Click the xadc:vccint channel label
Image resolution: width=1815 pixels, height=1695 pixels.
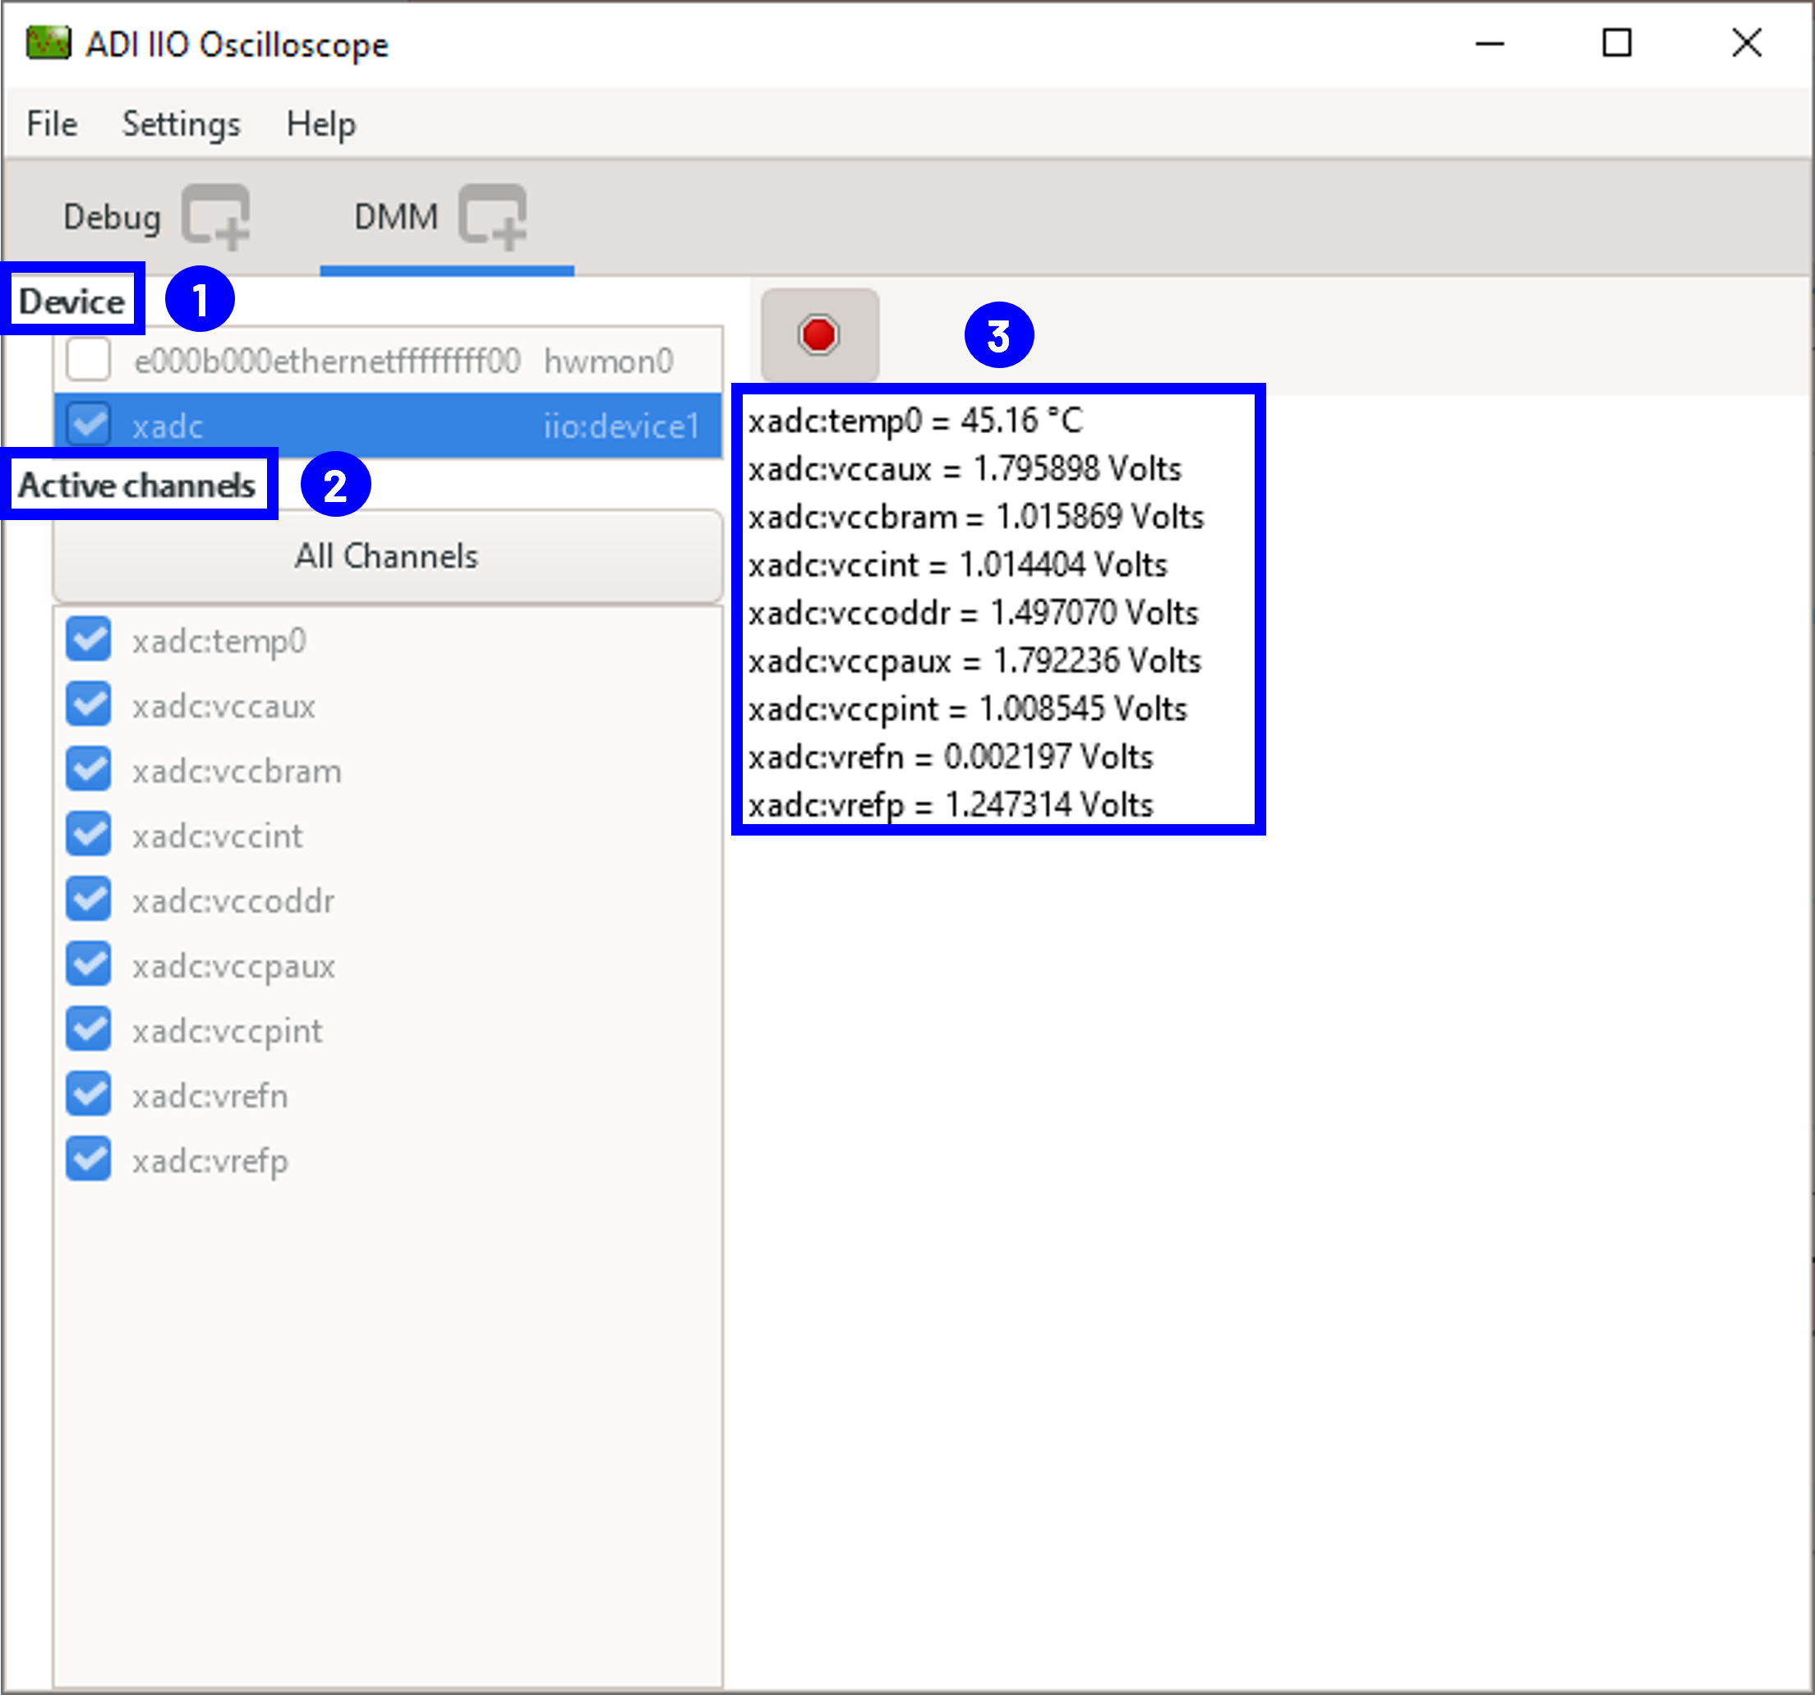(217, 836)
